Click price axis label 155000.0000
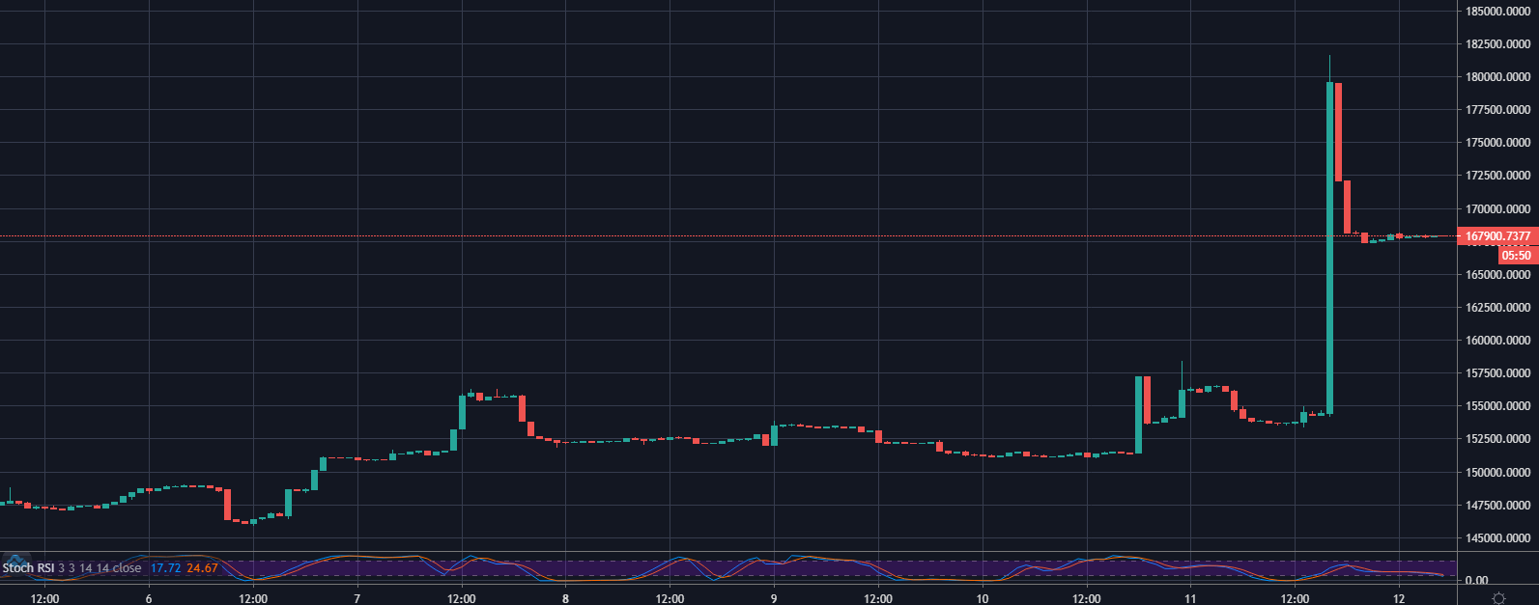 tap(1498, 406)
